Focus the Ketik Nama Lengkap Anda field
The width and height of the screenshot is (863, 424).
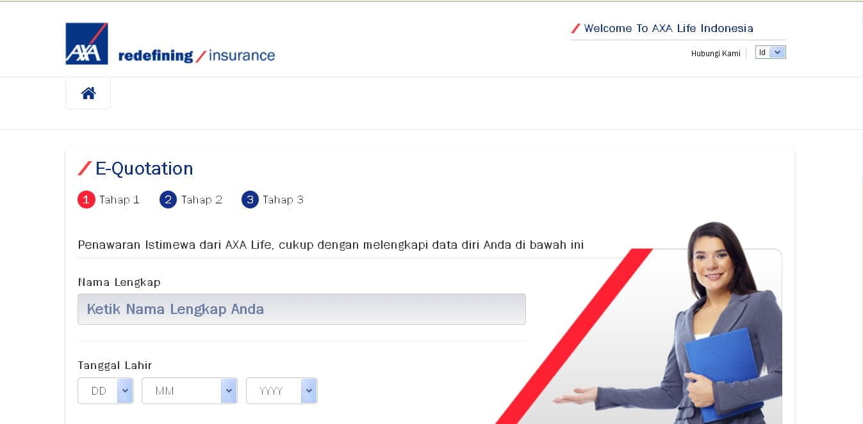coord(302,309)
